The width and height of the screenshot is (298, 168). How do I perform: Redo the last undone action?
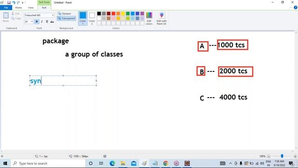19,2
